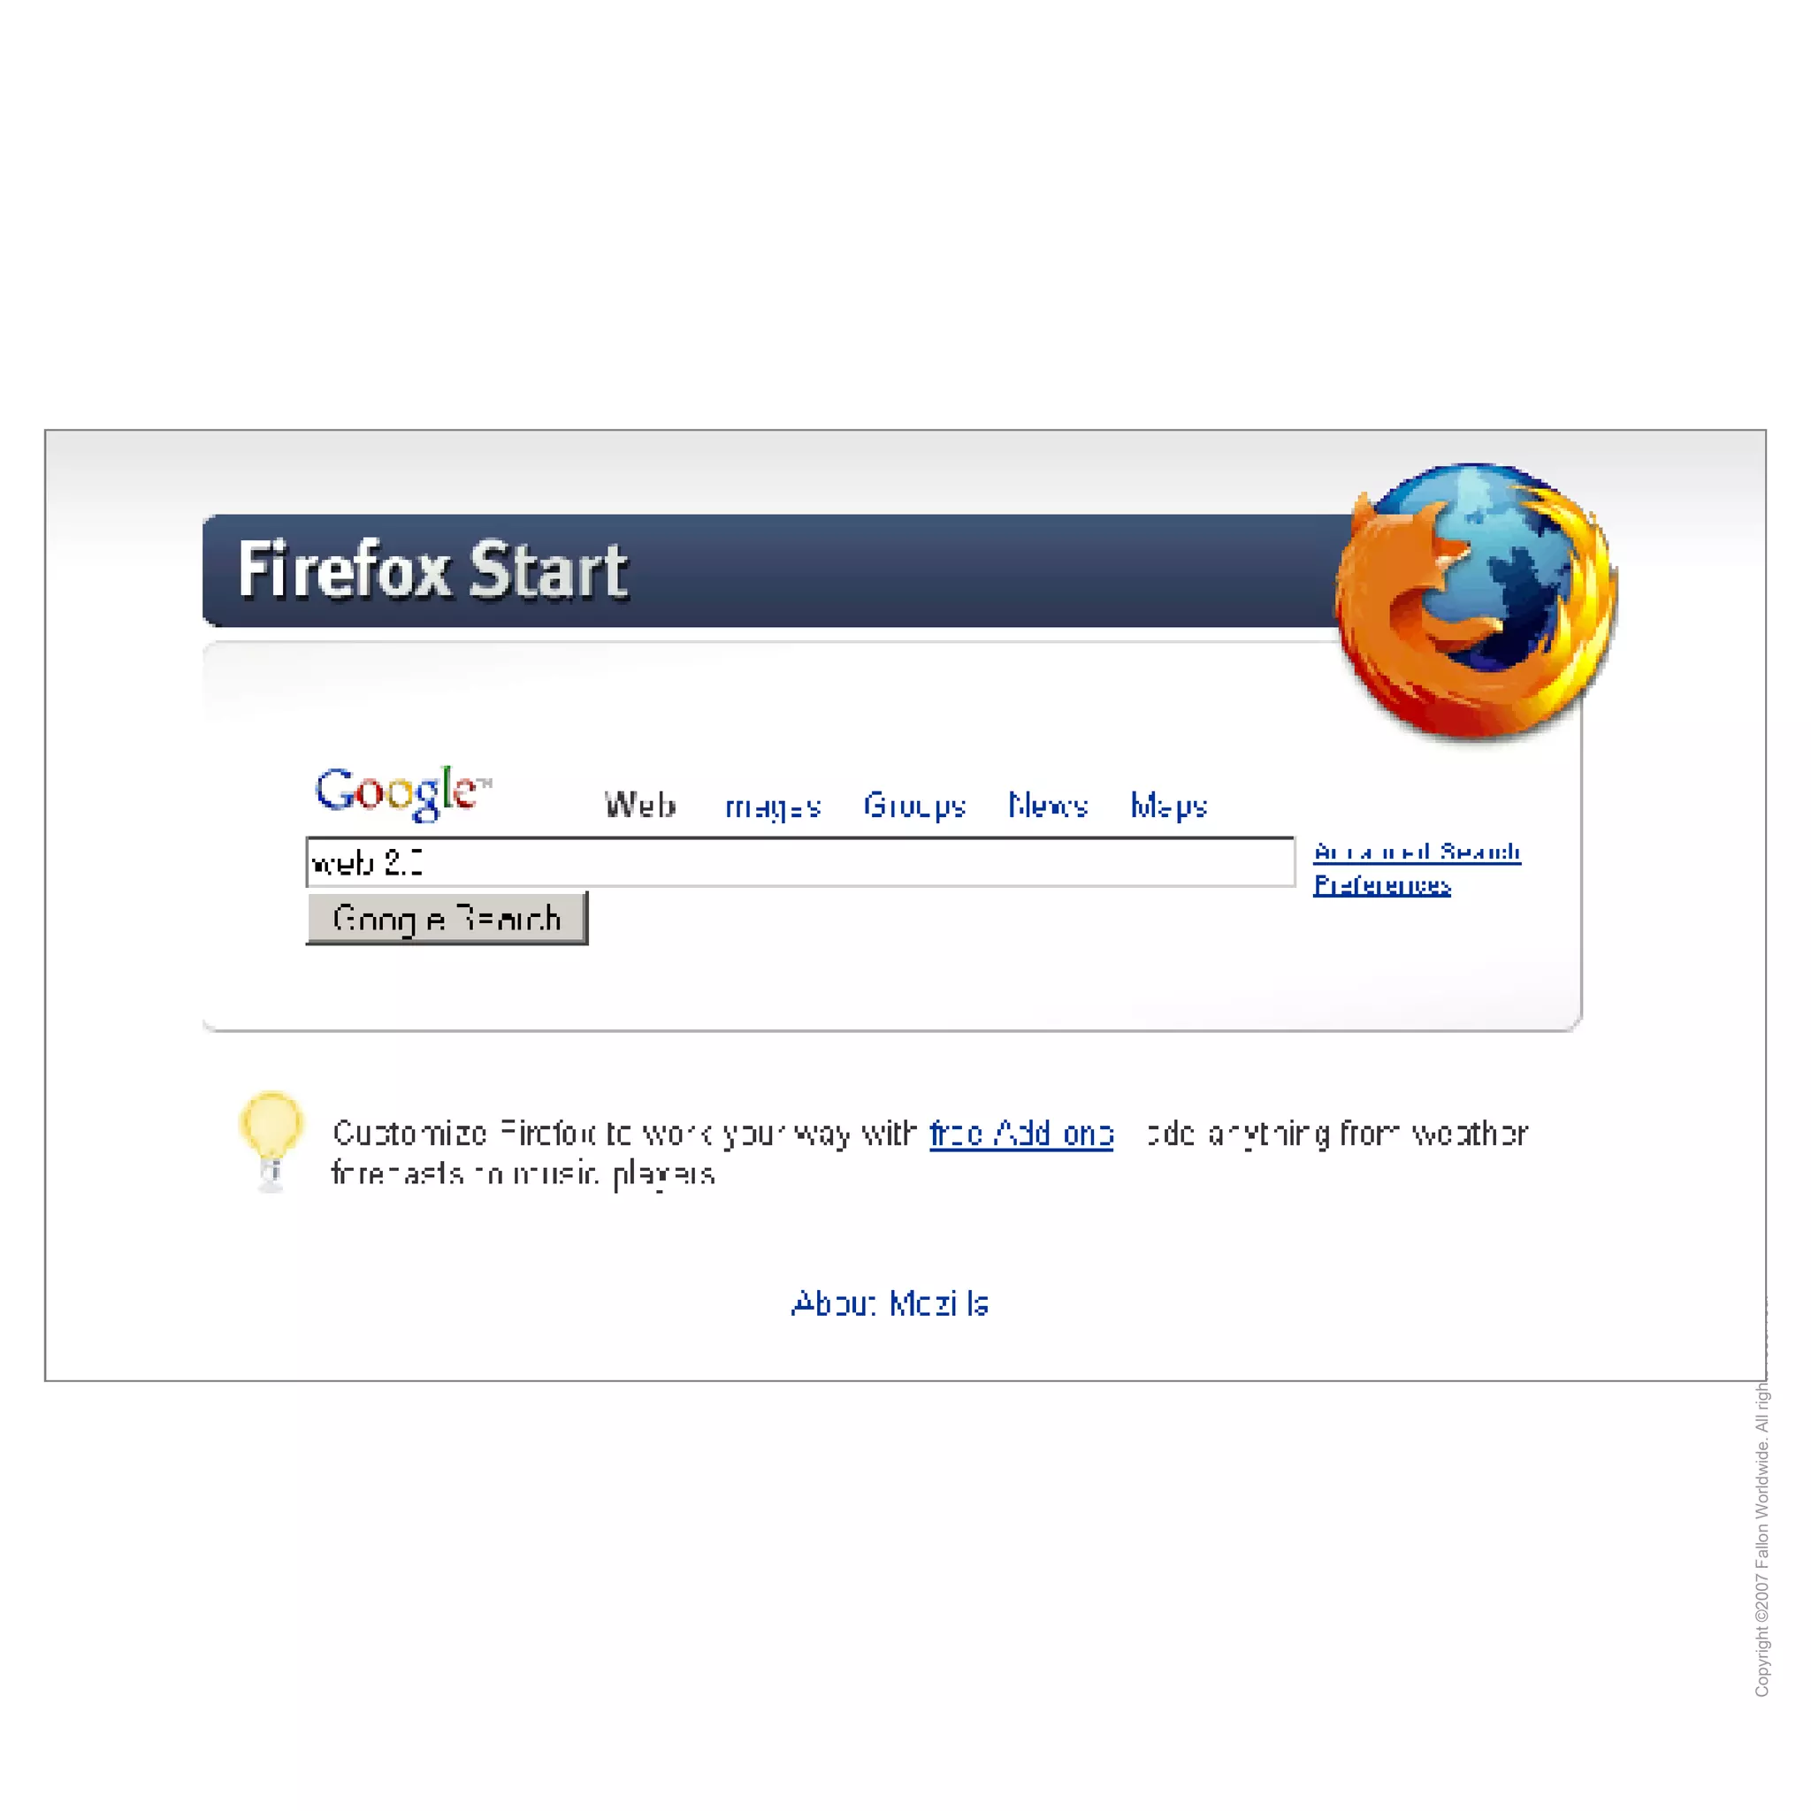Open the Maps search link
This screenshot has width=1811, height=1811.
[1169, 806]
